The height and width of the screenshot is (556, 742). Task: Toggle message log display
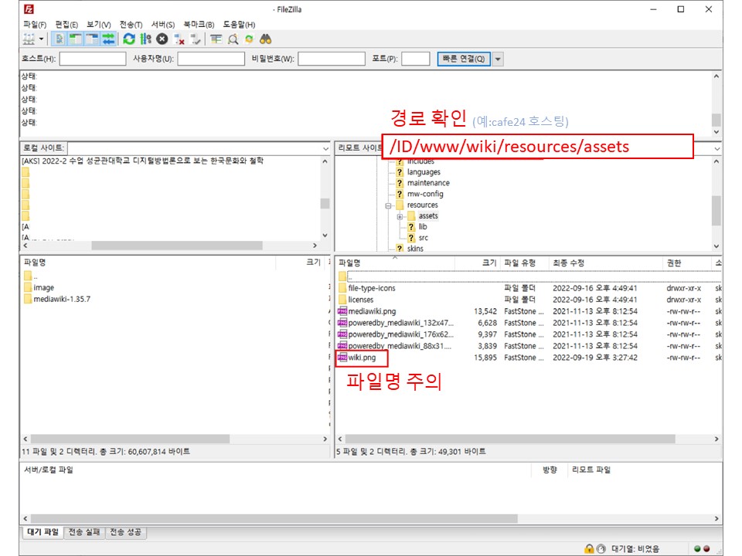click(x=60, y=39)
